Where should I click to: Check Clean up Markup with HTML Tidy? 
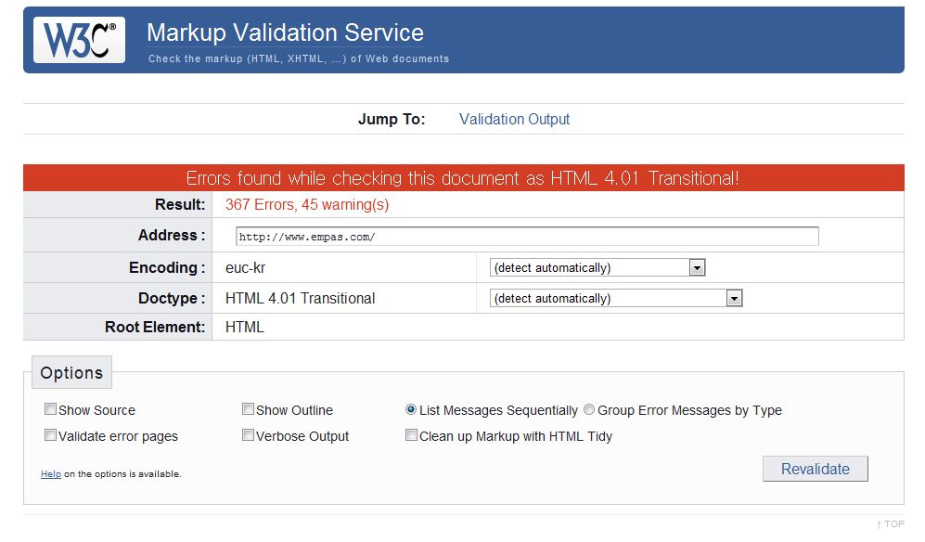point(411,435)
